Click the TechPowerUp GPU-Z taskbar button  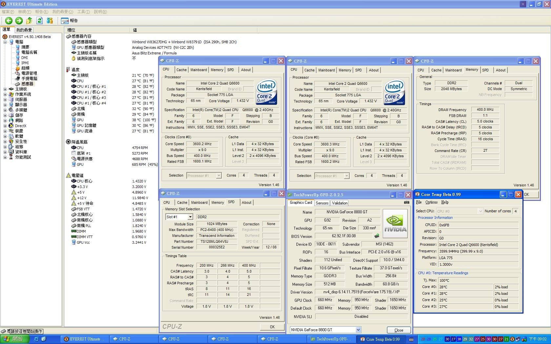coord(331,339)
